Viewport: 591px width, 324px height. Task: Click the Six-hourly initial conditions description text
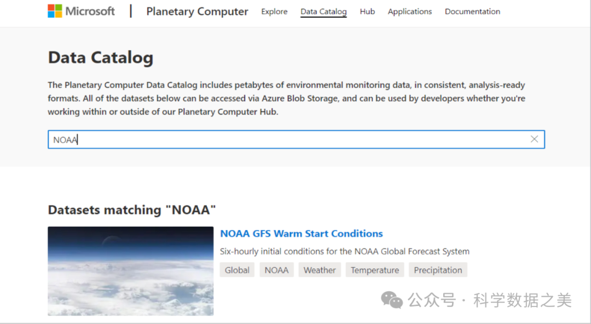pos(345,251)
